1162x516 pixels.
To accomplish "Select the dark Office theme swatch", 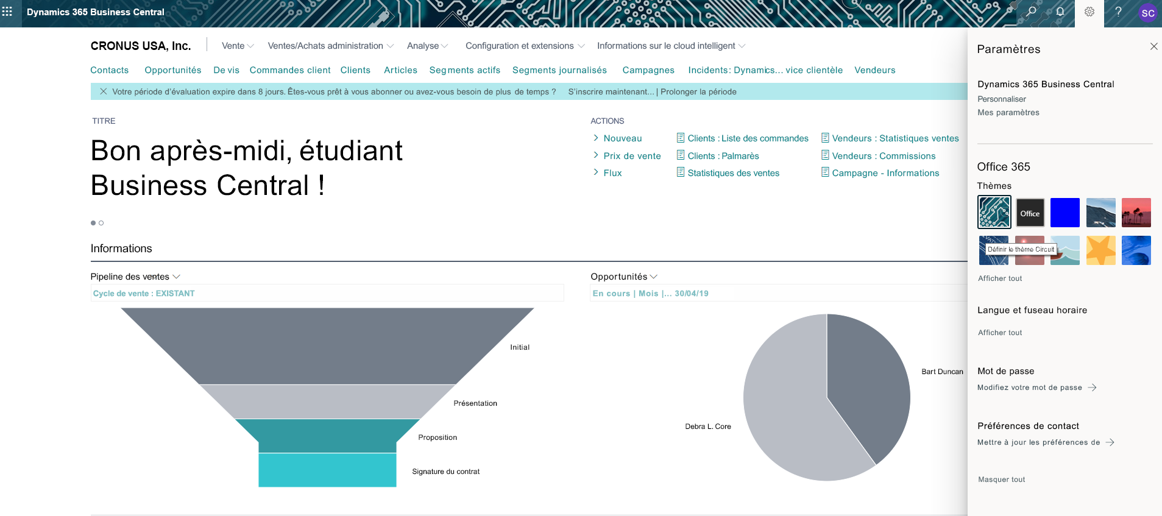I will point(1030,213).
